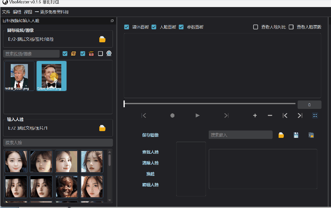Click the fullscreen expand icon near playback controls
The width and height of the screenshot is (331, 208).
click(315, 115)
